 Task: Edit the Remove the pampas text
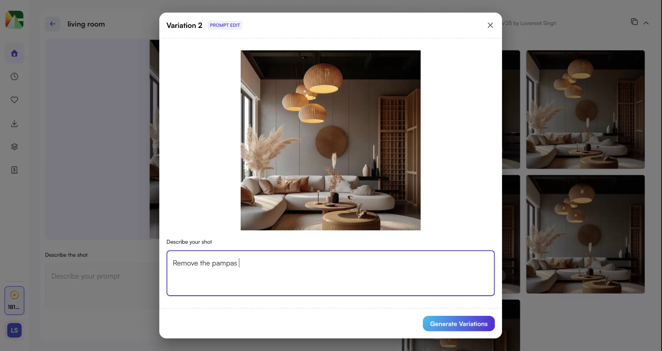pyautogui.click(x=205, y=263)
